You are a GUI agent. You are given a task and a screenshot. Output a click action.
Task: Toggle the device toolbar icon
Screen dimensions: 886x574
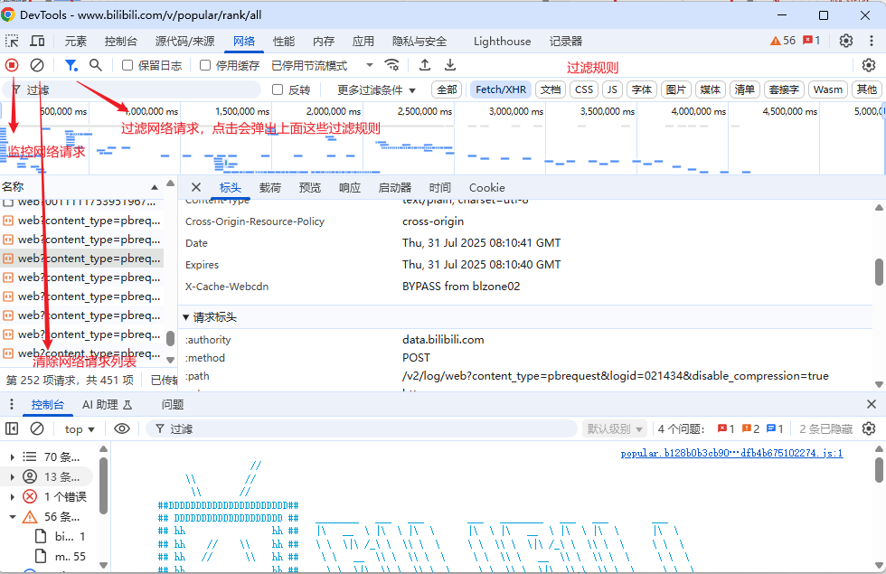click(37, 41)
